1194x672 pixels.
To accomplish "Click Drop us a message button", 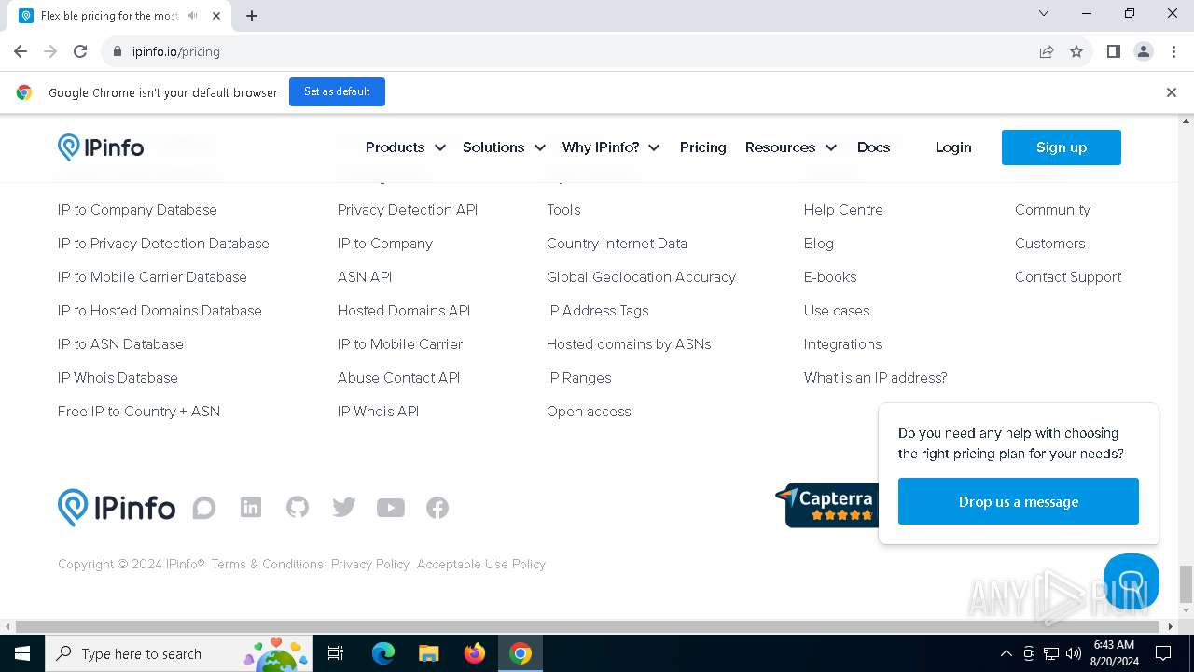I will (1019, 501).
